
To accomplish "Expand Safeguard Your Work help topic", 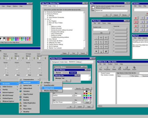I will tap(48, 42).
